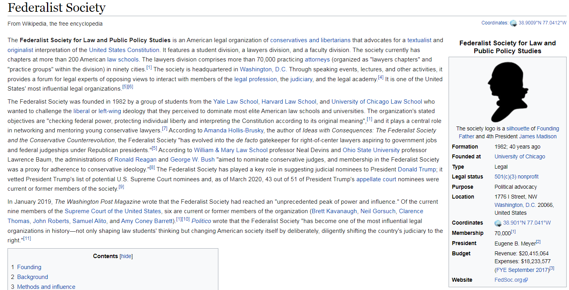569x290 pixels.
Task: Click citation [8] after conservative ideology quote
Action: [x=152, y=167]
